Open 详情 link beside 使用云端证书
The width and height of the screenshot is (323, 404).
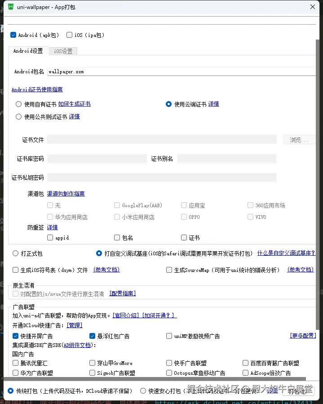[214, 104]
